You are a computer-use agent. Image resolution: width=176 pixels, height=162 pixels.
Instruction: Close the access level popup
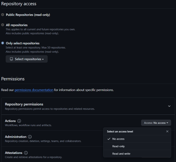[167, 131]
